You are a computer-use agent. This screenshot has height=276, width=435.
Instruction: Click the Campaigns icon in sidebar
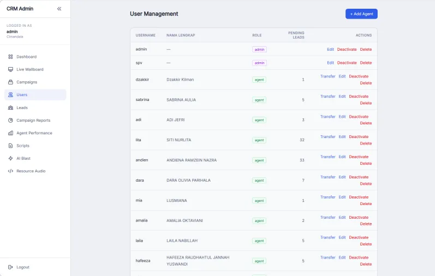(x=10, y=82)
